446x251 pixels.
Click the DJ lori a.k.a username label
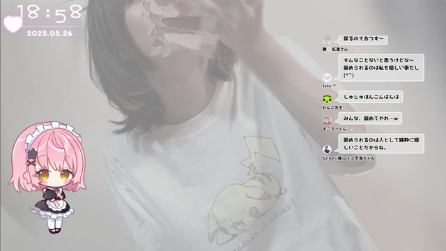(x=348, y=158)
